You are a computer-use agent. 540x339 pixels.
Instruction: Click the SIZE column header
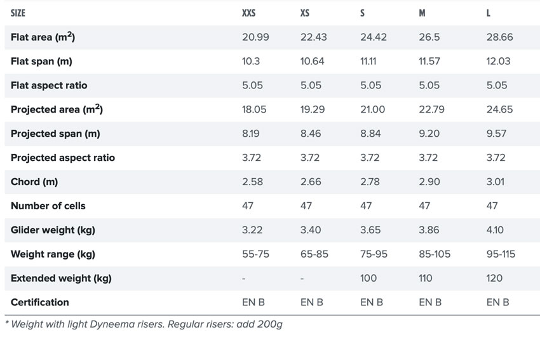pos(18,13)
